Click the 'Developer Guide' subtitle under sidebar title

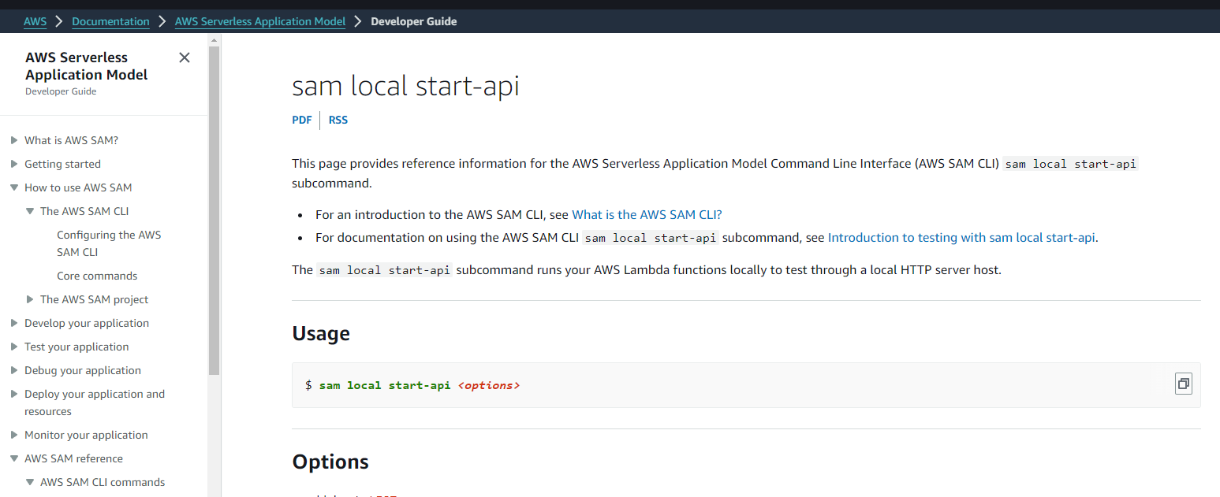click(x=61, y=91)
